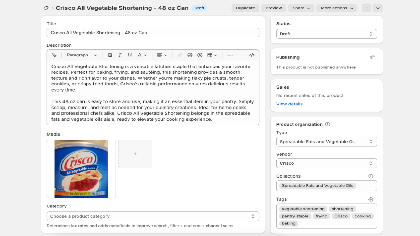Open the product category chooser
The width and height of the screenshot is (420, 236).
tap(153, 216)
